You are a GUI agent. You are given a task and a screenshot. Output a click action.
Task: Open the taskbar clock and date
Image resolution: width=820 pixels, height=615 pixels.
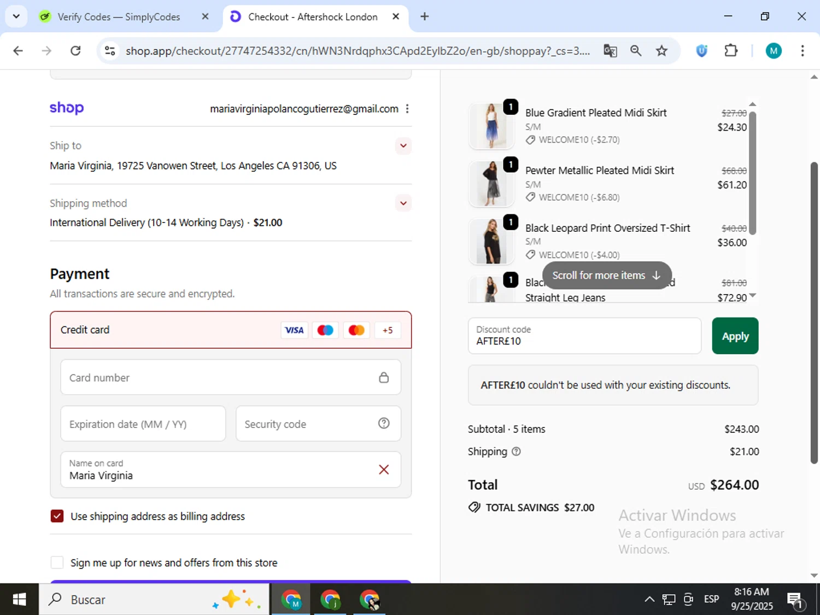click(x=752, y=599)
